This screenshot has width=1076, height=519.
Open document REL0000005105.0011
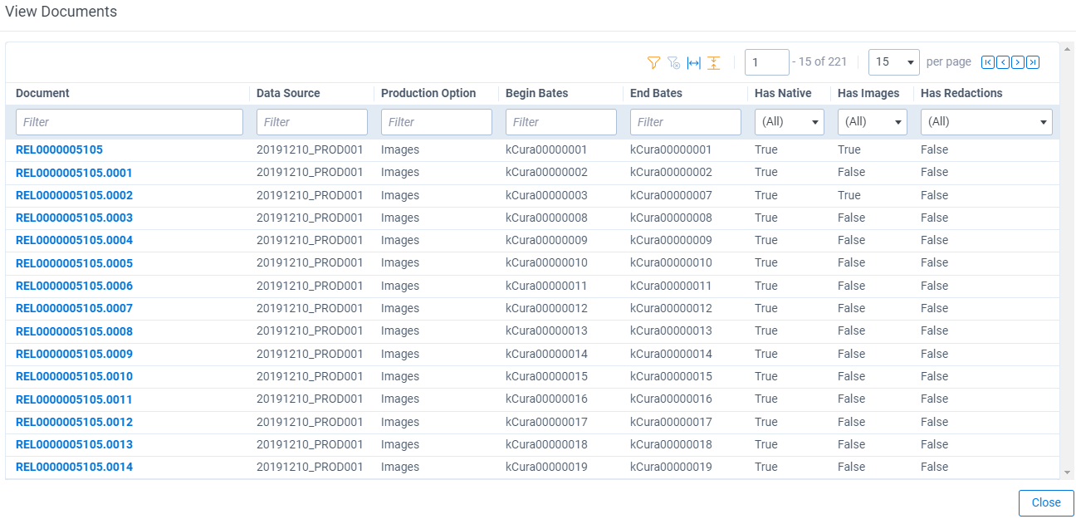(74, 399)
